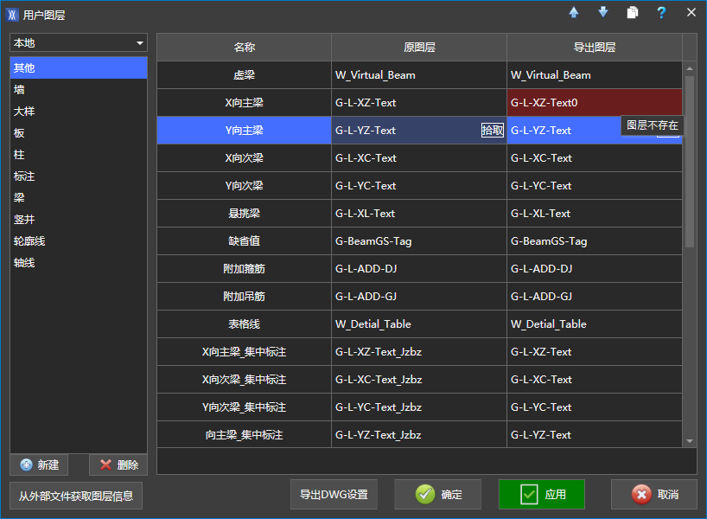
Task: Click the 原图层 column header
Action: [x=419, y=48]
